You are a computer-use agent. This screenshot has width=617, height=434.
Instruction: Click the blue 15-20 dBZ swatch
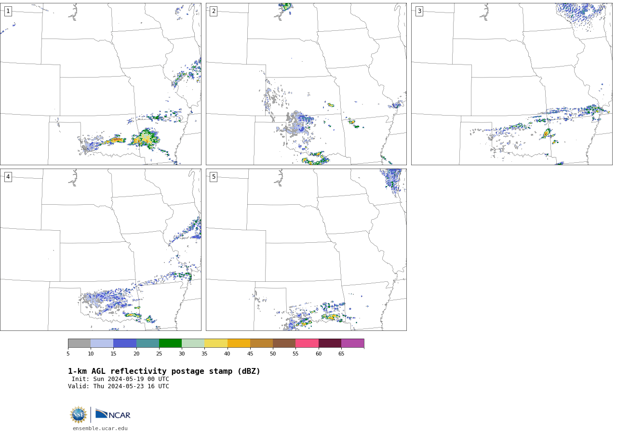(125, 343)
